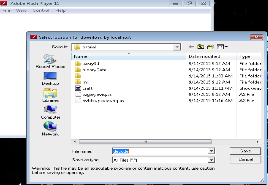Close the Adobe Flash Player 11 window

pyautogui.click(x=203, y=3)
